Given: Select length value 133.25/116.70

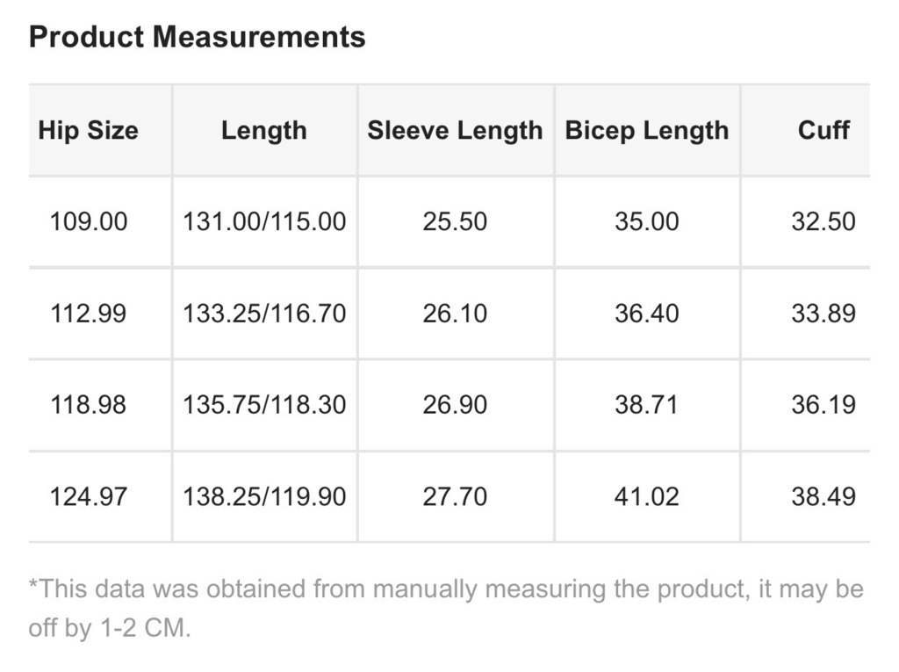Looking at the screenshot, I should [x=264, y=314].
